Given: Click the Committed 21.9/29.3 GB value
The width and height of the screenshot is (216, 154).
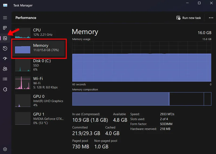Looking at the screenshot, I should [86, 133].
